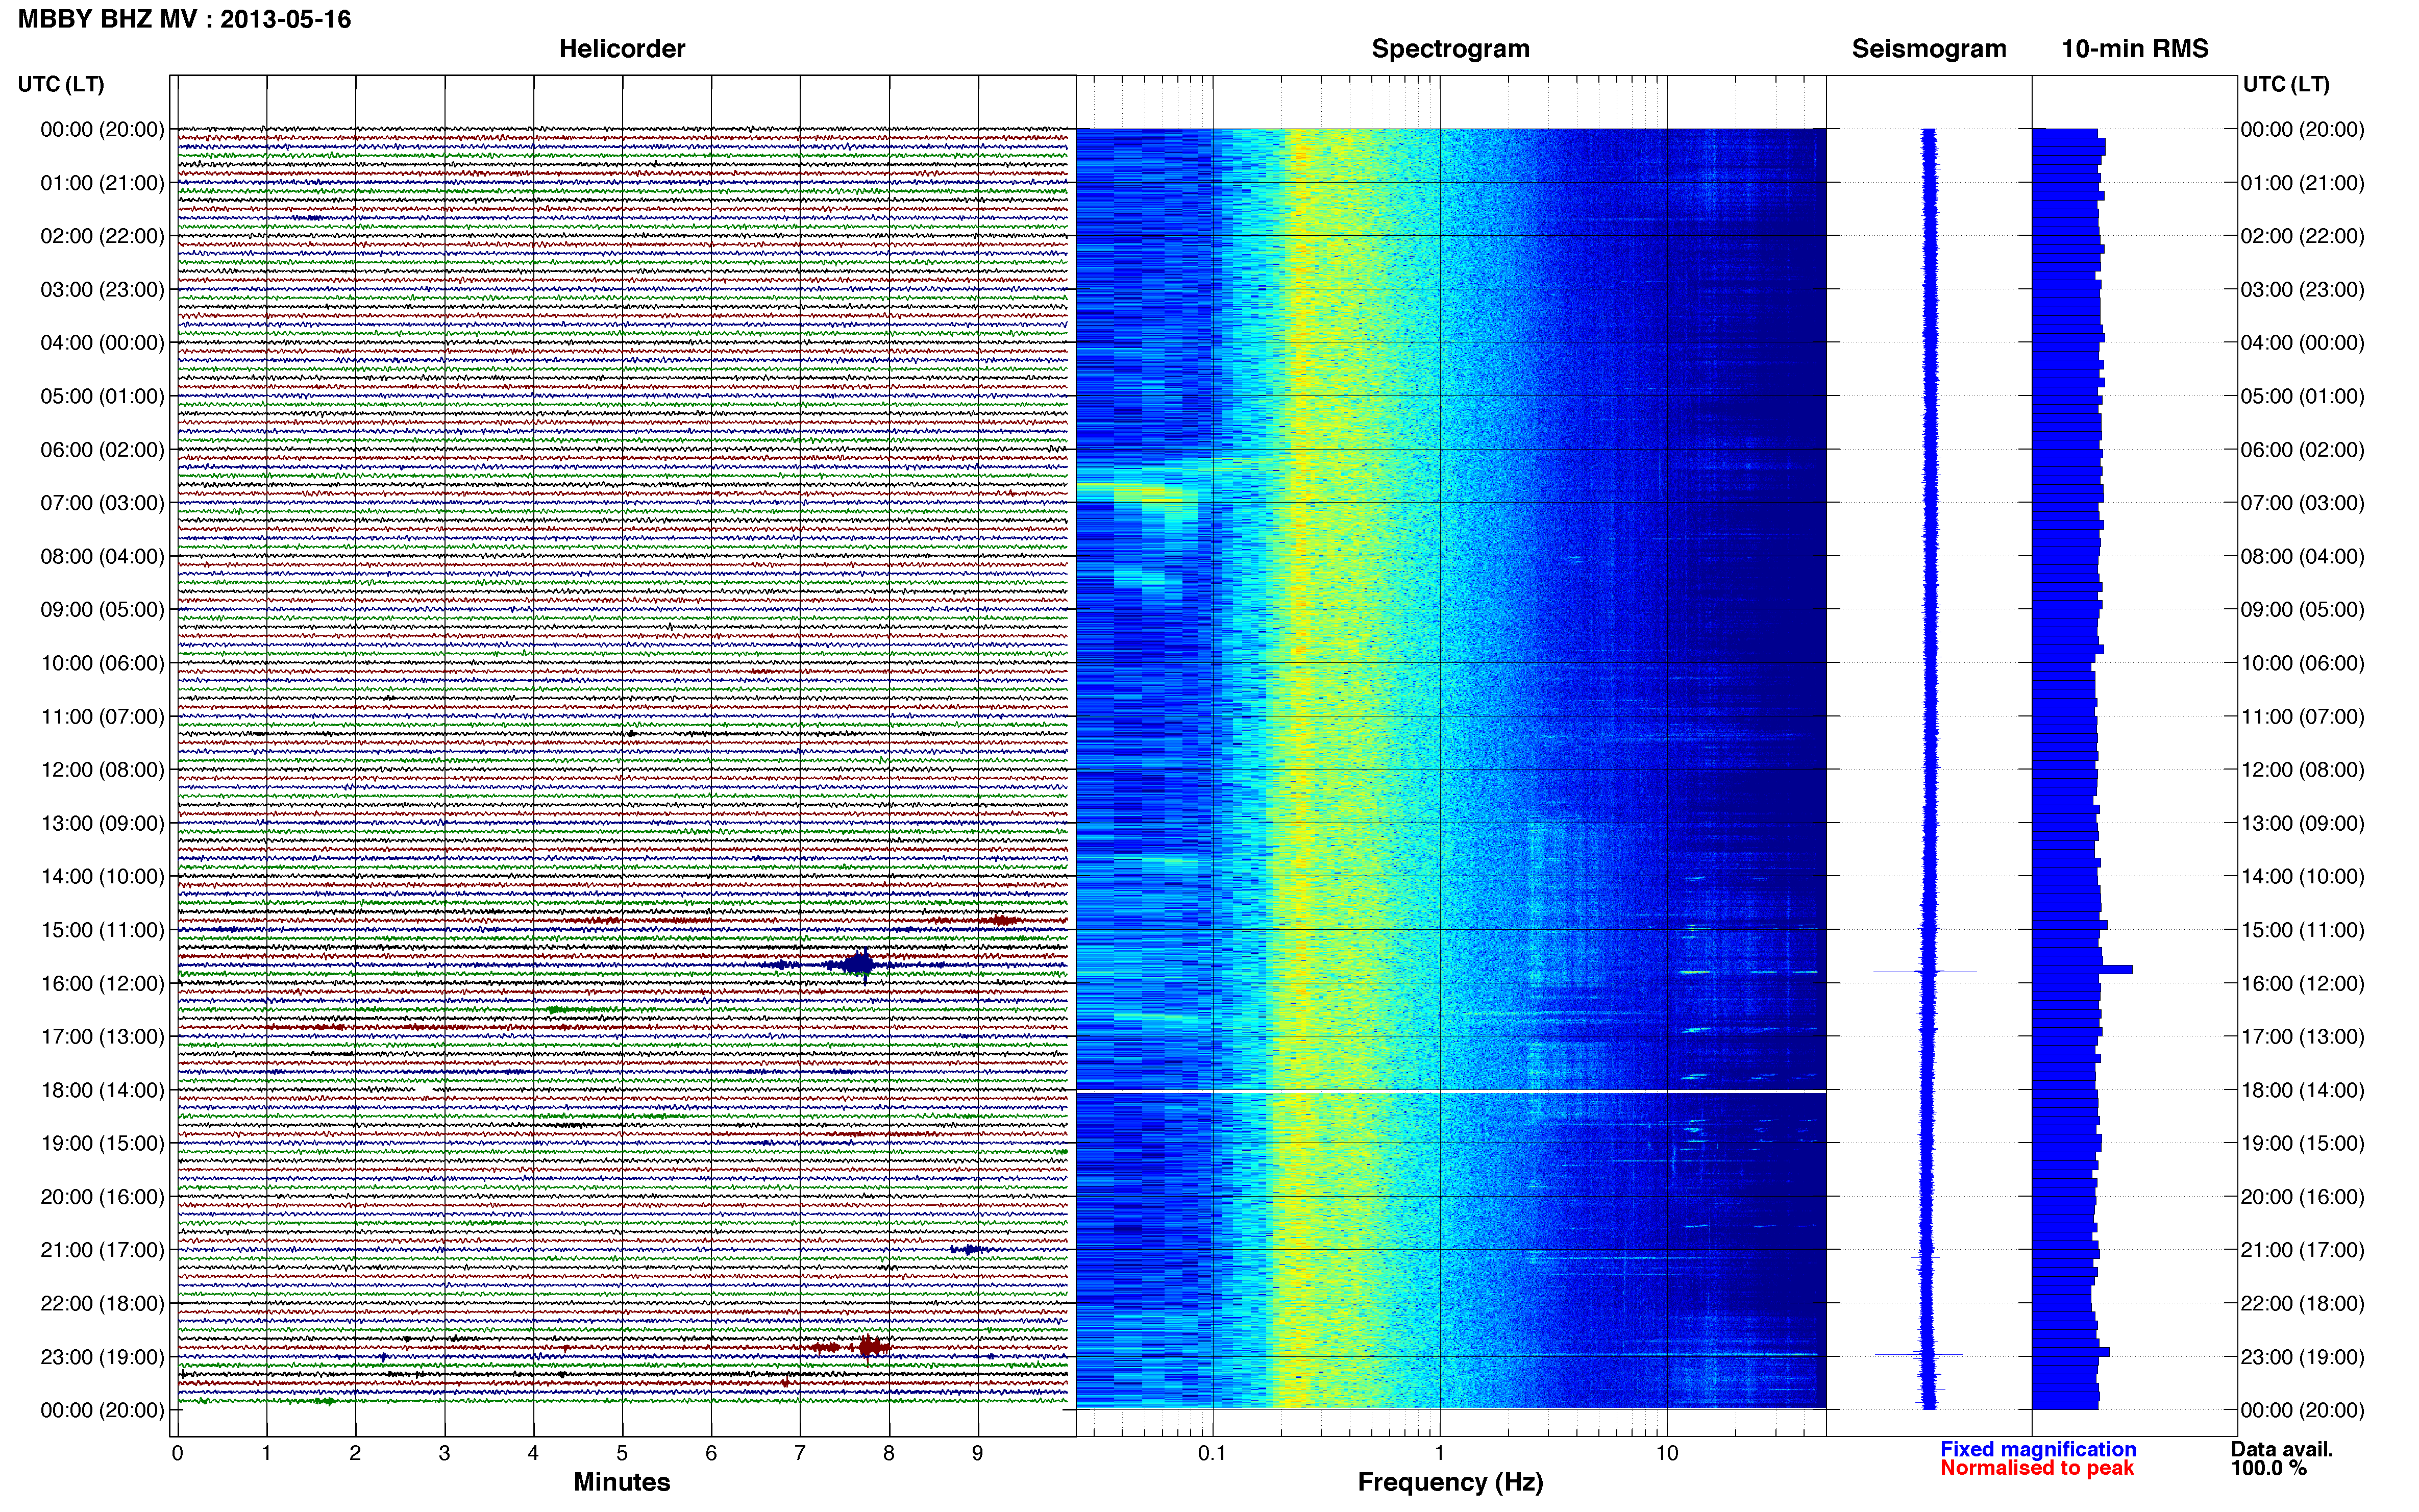Click 18:00 (14:00) on the helicorder time axis
The width and height of the screenshot is (2419, 1512).
102,1090
